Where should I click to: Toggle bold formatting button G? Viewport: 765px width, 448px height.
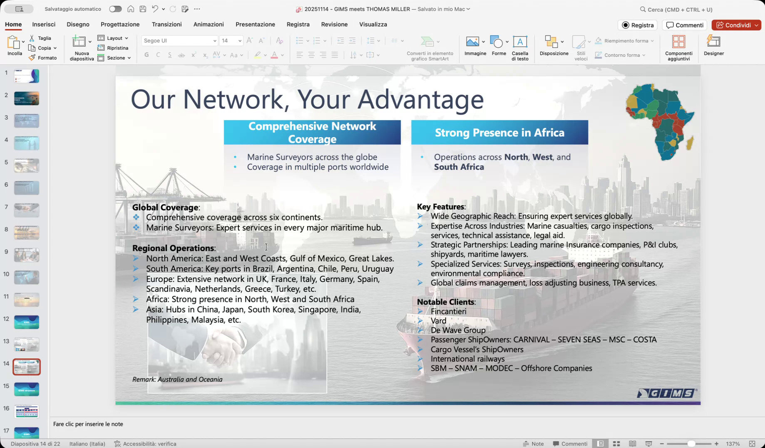tap(147, 55)
